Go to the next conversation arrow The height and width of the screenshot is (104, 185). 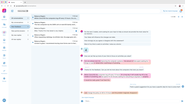(x=182, y=17)
